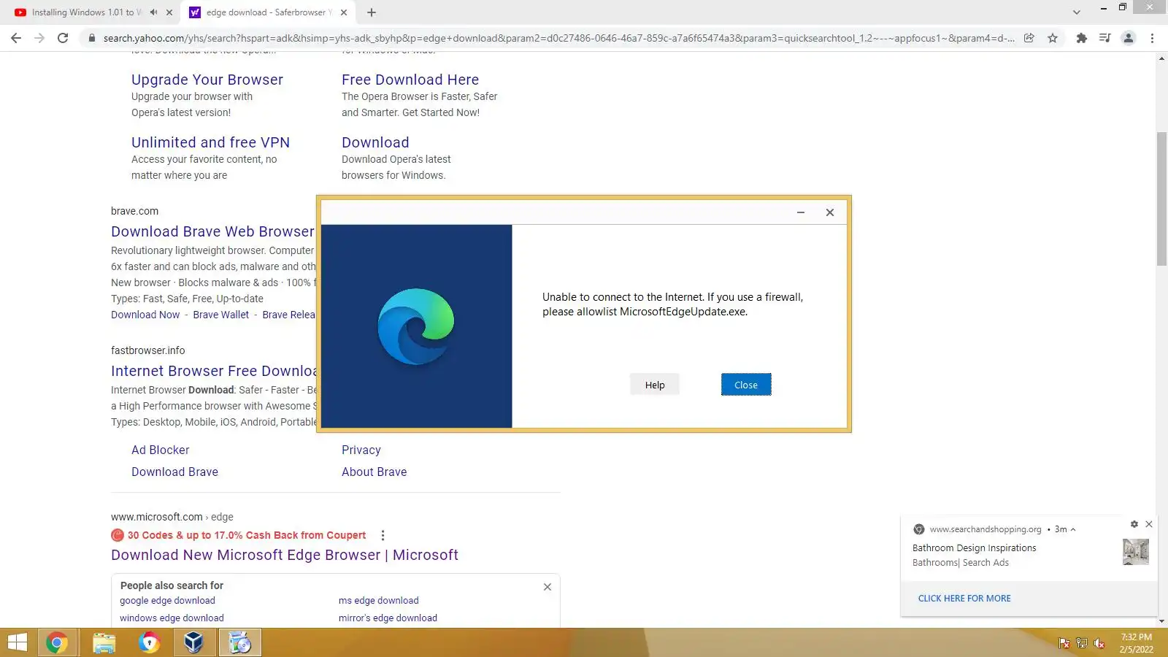Open the network tray icon
This screenshot has width=1168, height=657.
(x=1082, y=643)
